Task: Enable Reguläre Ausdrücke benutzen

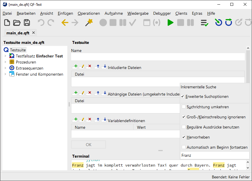Action: 184,127
